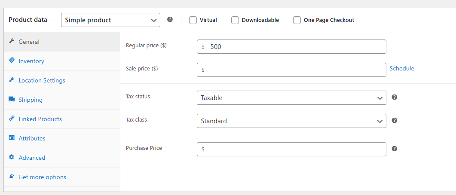
Task: Click the Advanced gear icon
Action: coord(12,158)
